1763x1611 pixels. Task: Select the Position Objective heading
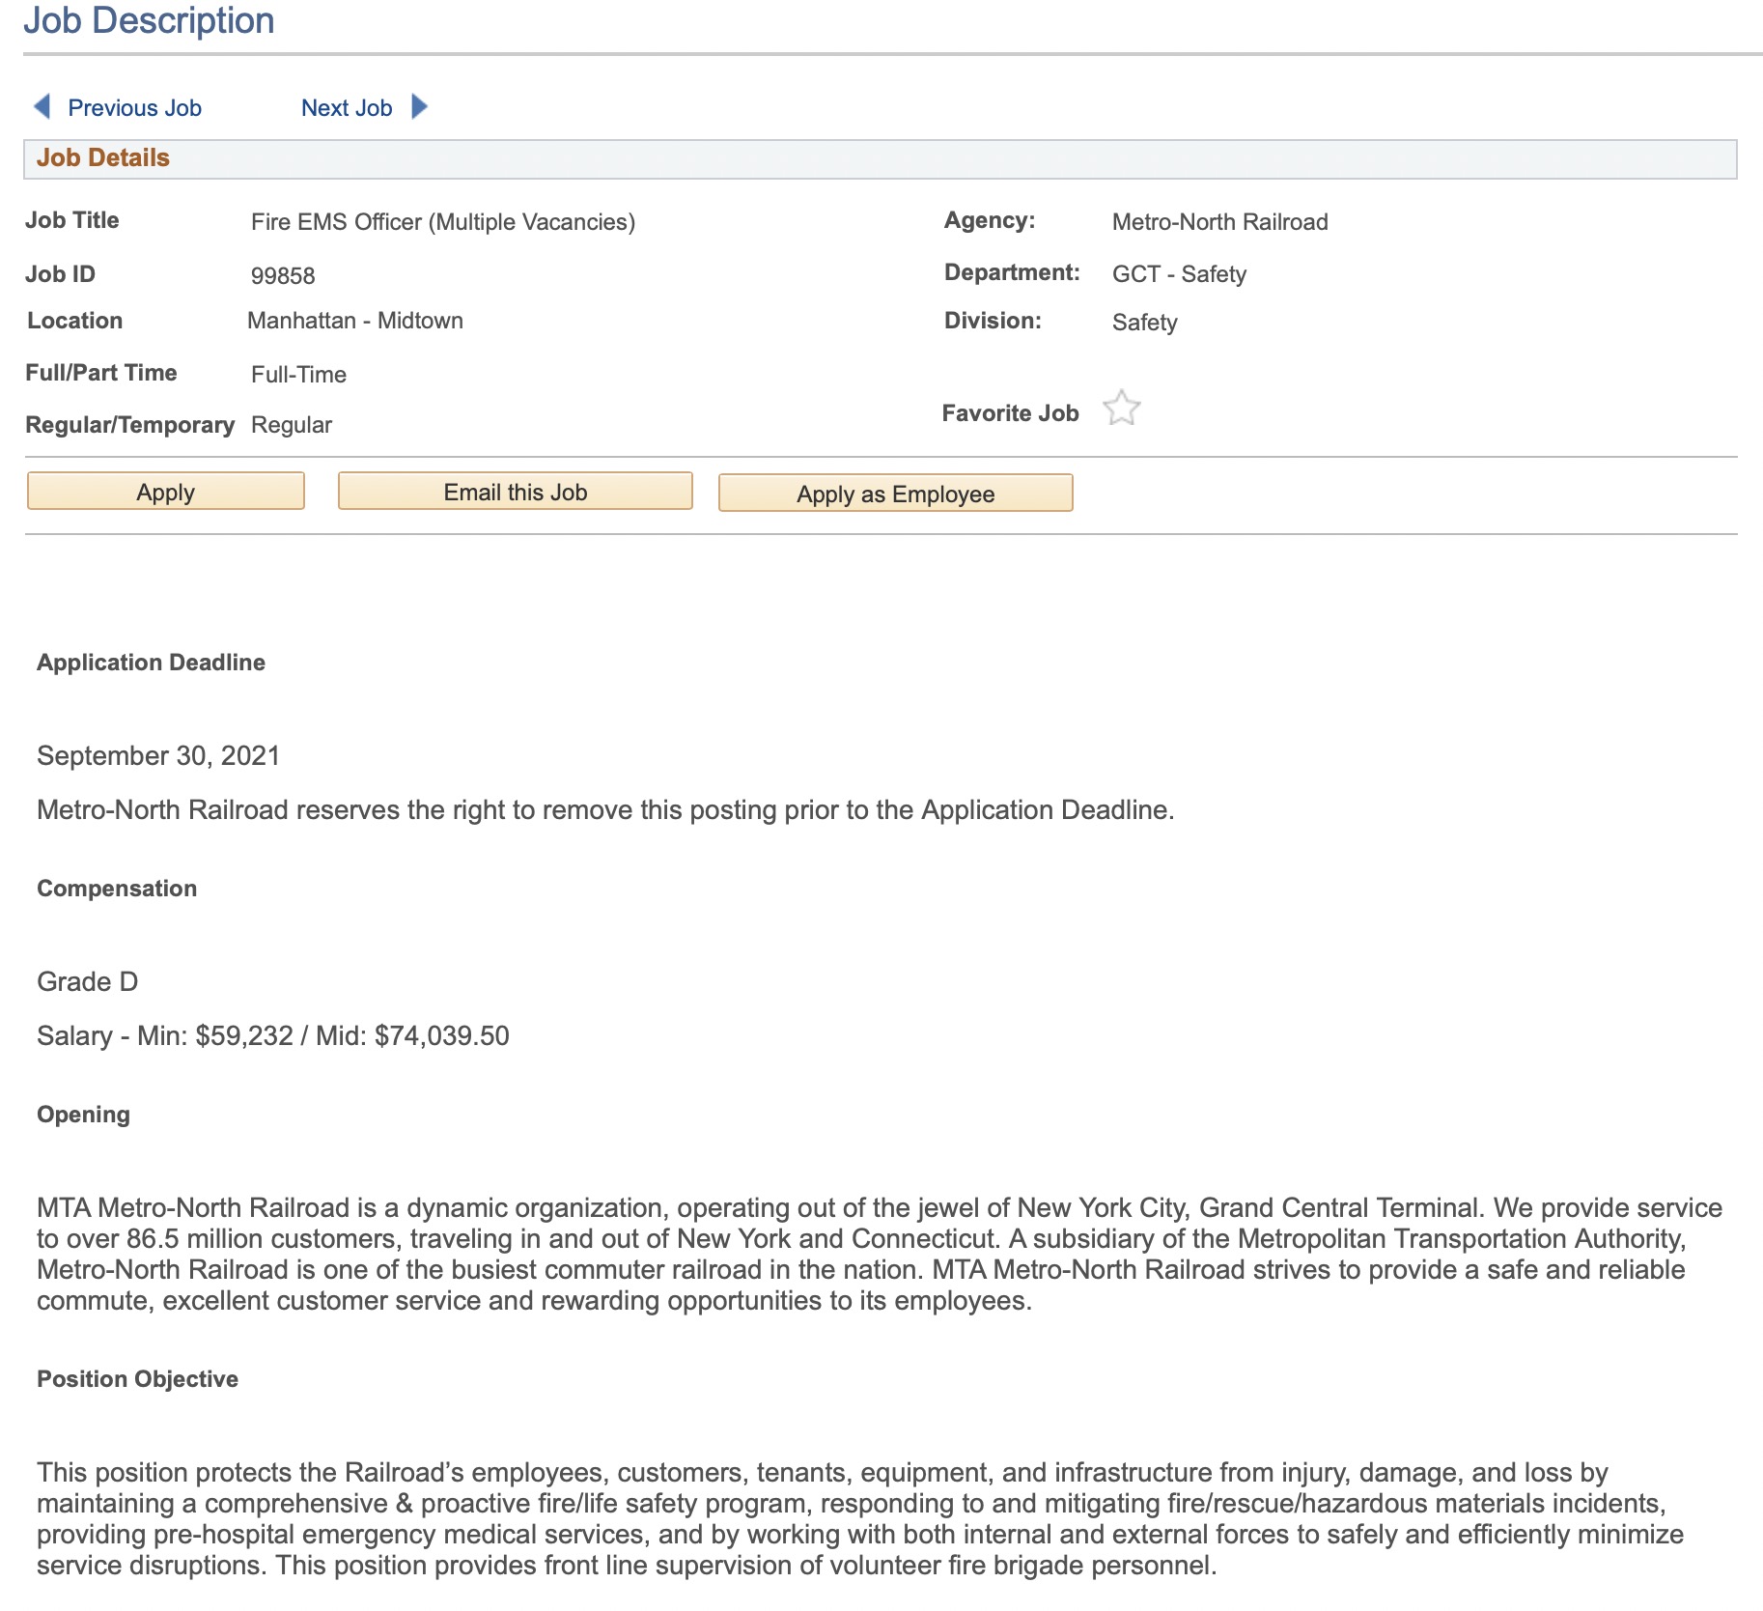(x=137, y=1379)
